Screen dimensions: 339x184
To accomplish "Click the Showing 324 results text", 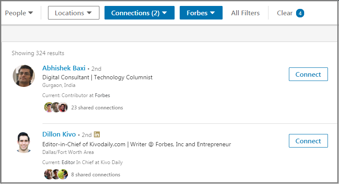I will click(38, 53).
